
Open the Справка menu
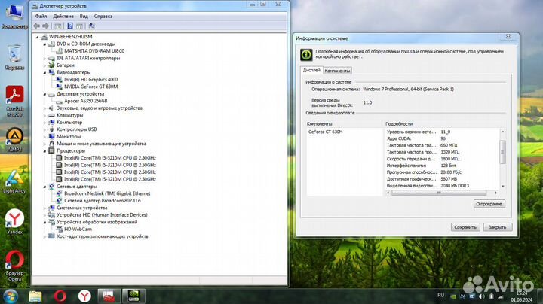103,17
